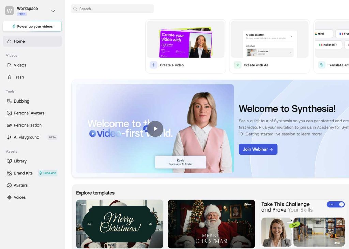This screenshot has height=249, width=349.
Task: Click the UPGRADE badge beside Brand Kits
Action: 48,173
